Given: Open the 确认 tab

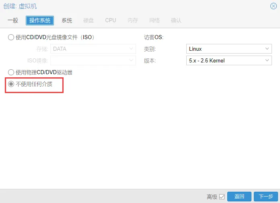Looking at the screenshot, I should tap(176, 21).
